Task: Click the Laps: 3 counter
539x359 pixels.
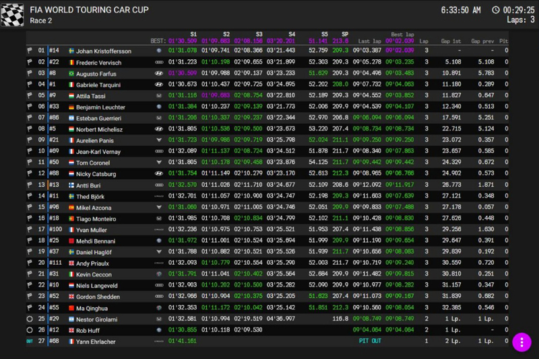Action: (x=521, y=19)
